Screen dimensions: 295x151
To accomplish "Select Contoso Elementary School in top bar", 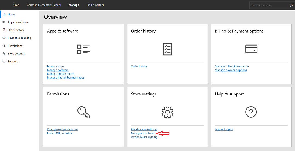I will pos(44,5).
